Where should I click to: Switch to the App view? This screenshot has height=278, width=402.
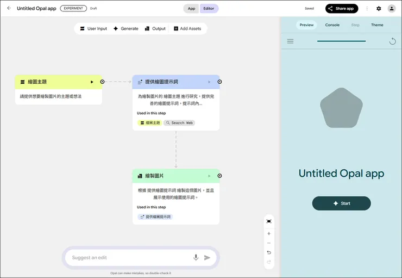191,9
